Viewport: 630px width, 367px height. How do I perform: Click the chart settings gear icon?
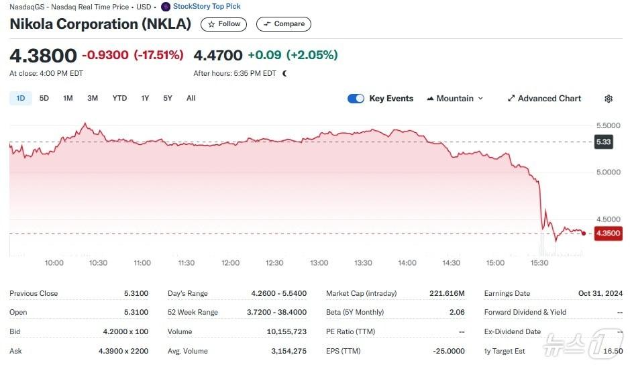[609, 99]
